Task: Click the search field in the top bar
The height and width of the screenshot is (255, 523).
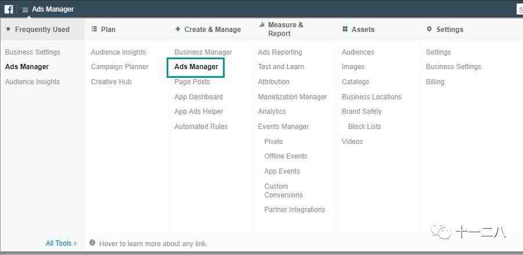Action: pyautogui.click(x=520, y=9)
